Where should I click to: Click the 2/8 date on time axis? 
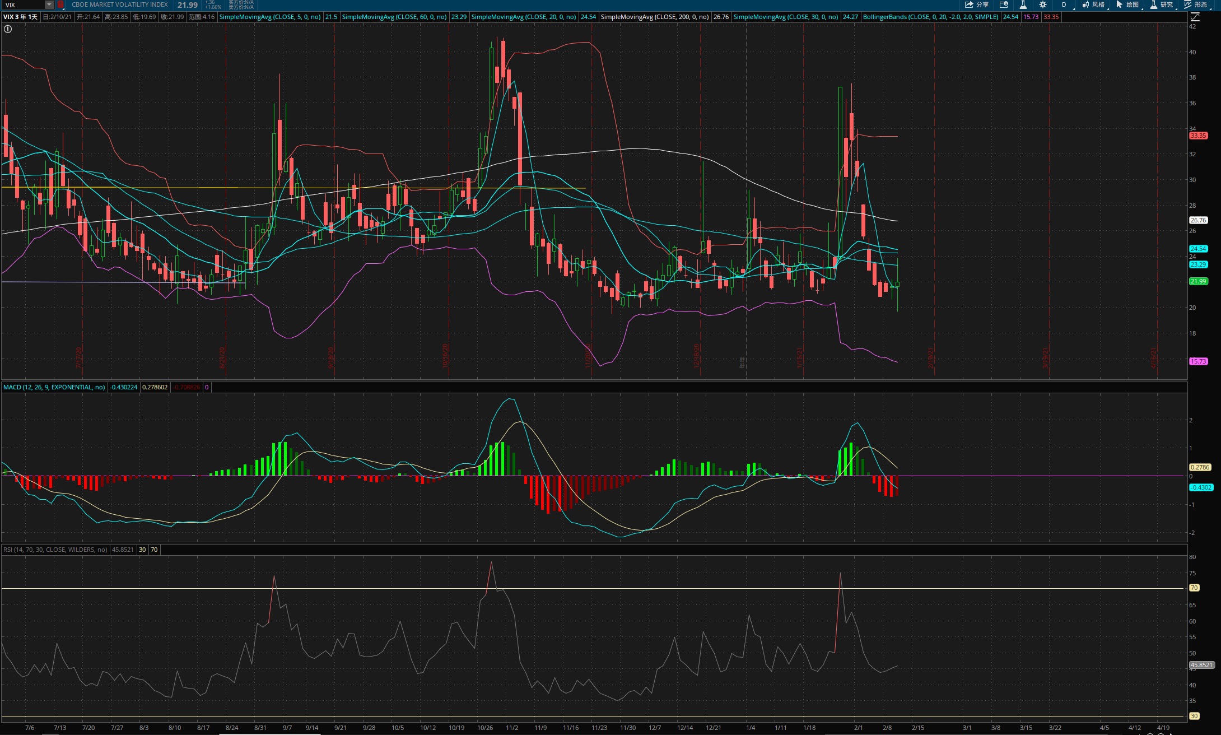coord(887,728)
